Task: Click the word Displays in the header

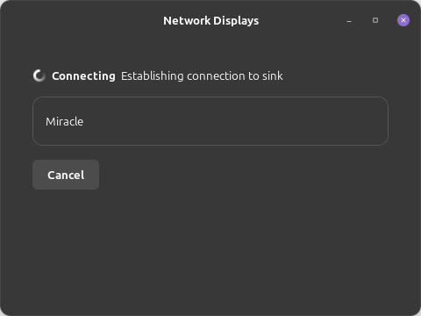Action: click(x=236, y=21)
